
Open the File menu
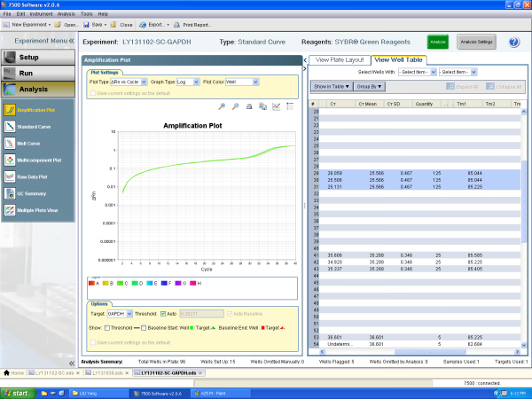pos(7,14)
